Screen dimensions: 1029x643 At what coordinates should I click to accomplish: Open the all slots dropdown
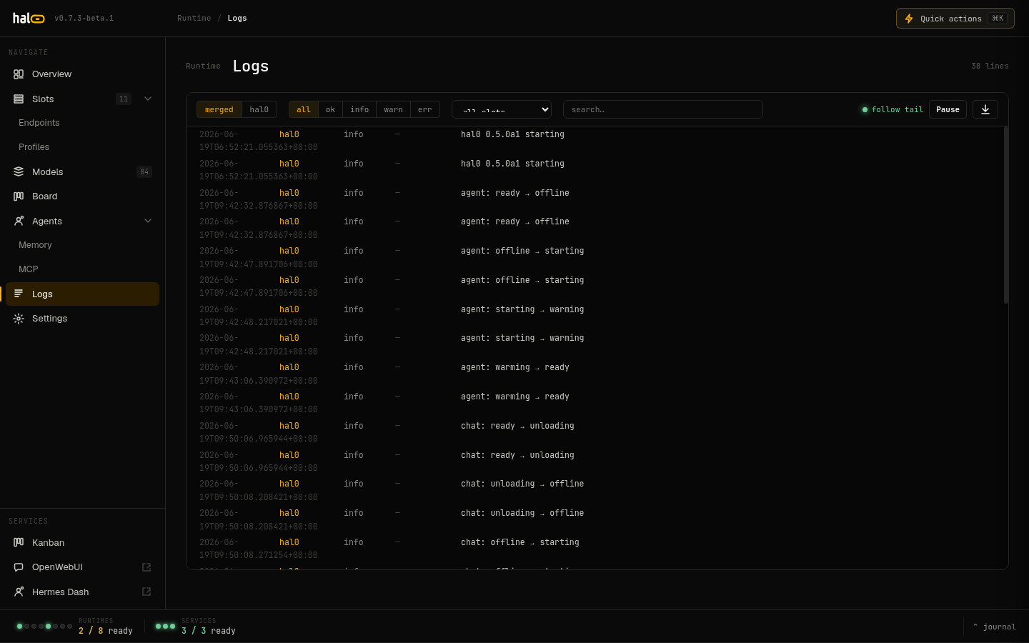click(x=502, y=109)
